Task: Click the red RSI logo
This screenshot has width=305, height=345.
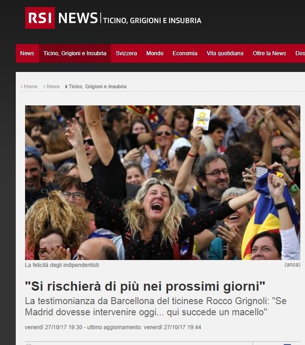Action: tap(40, 18)
